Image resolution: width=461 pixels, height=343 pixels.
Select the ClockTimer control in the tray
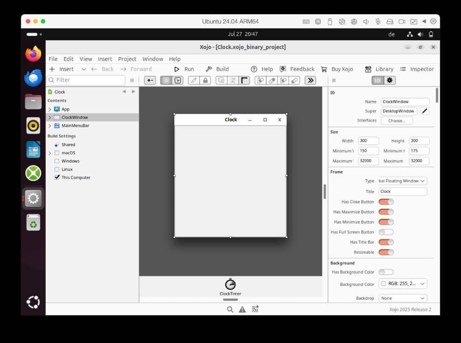(x=230, y=287)
